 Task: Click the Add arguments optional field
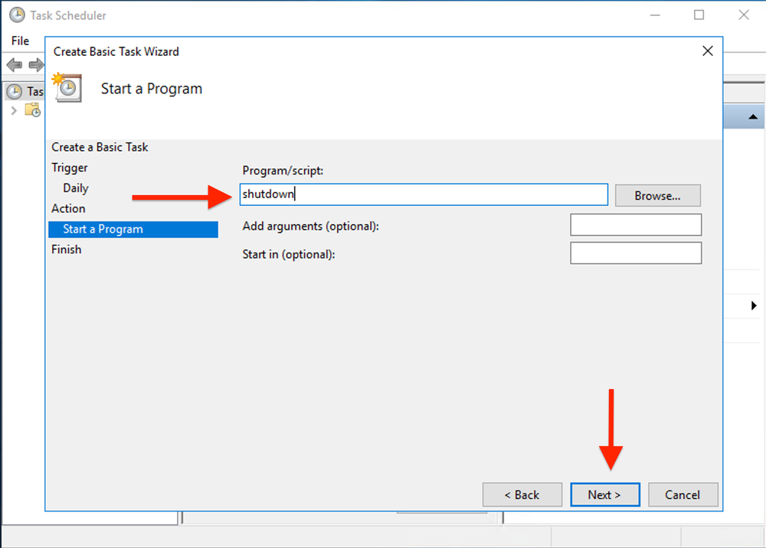[x=636, y=224]
